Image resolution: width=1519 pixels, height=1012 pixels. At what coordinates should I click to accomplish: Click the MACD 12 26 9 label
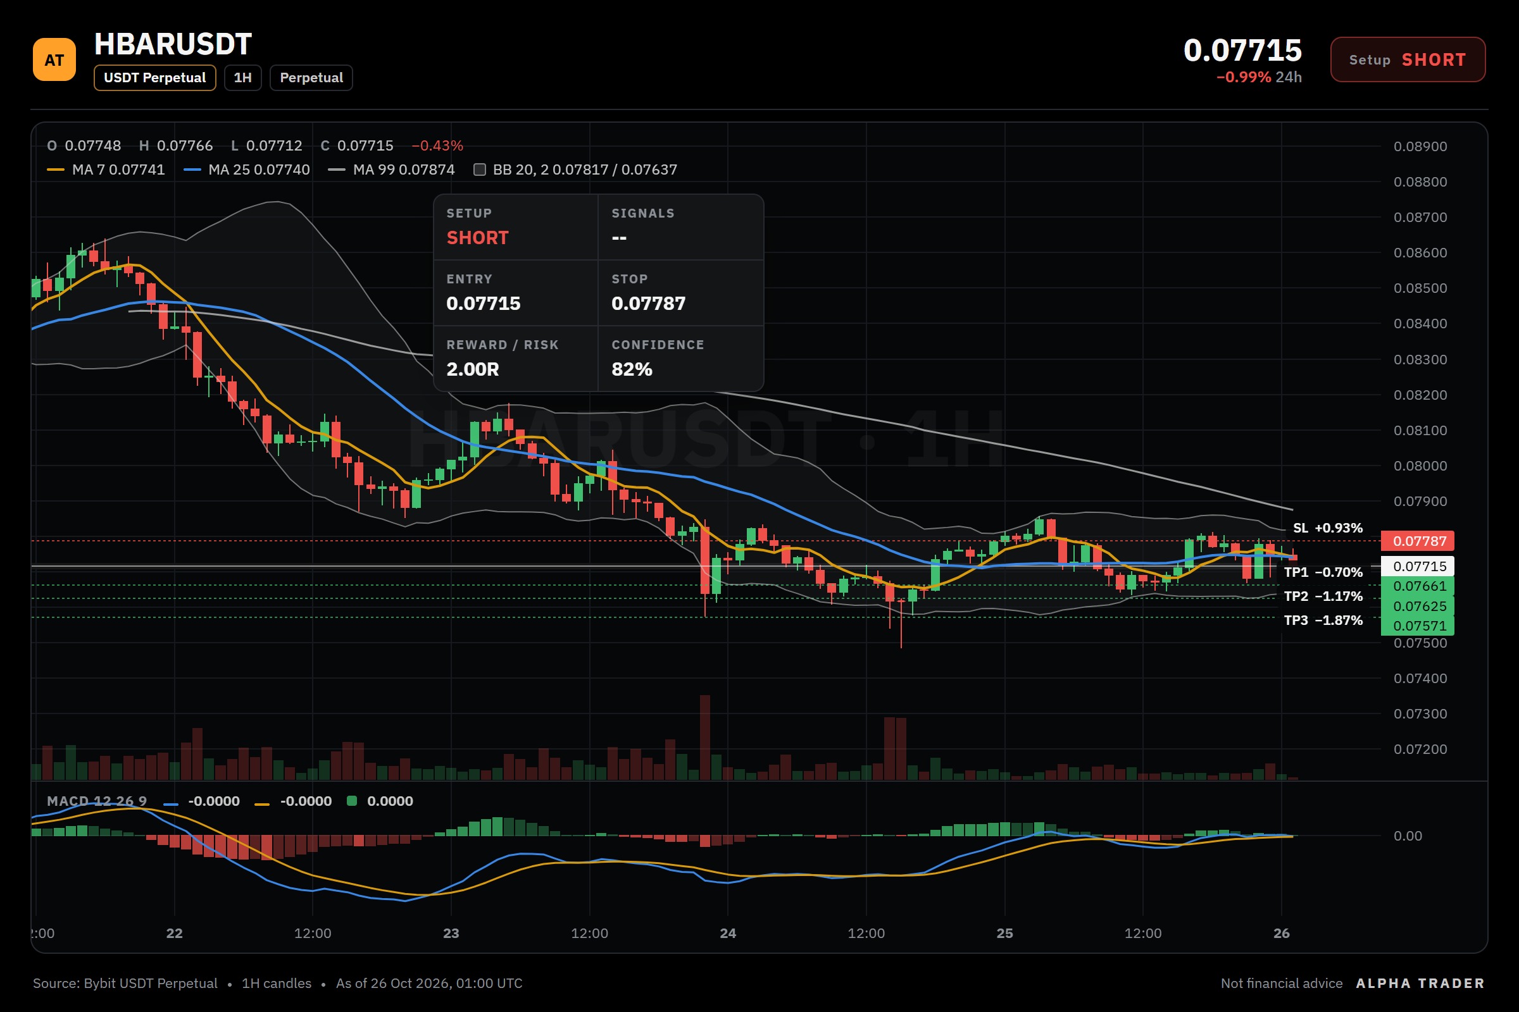click(x=97, y=801)
